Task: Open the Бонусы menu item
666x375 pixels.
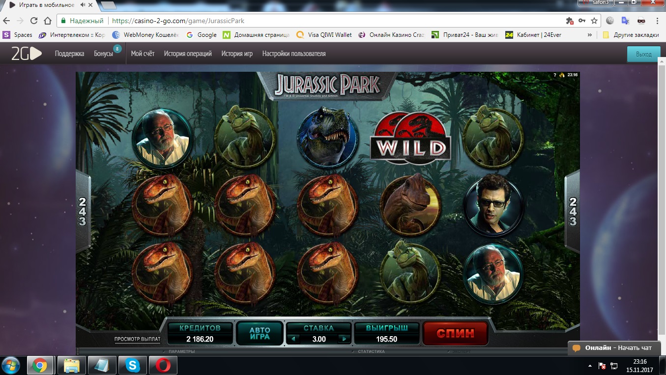Action: [103, 54]
